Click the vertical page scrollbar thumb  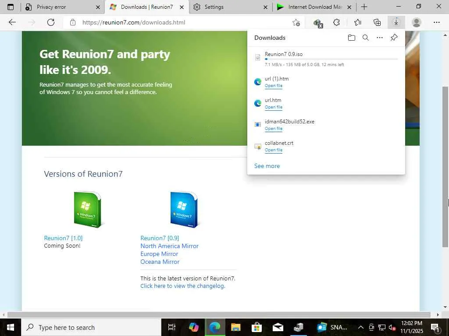pyautogui.click(x=445, y=167)
